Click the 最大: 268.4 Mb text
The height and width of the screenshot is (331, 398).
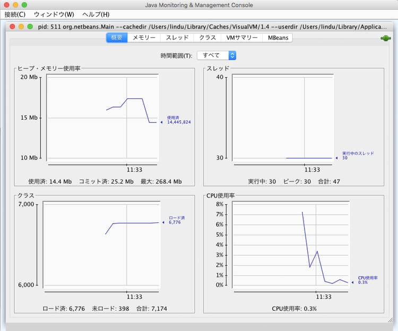(x=161, y=182)
